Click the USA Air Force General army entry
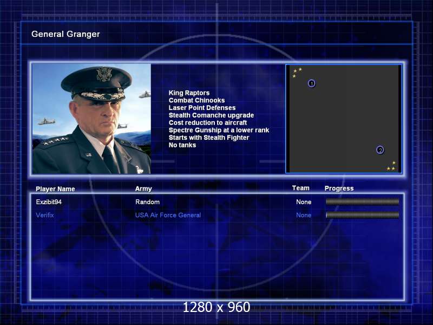 [x=168, y=215]
